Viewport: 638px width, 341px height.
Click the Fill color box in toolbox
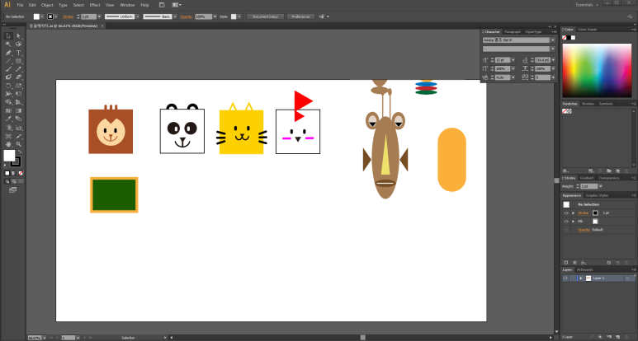[x=9, y=156]
